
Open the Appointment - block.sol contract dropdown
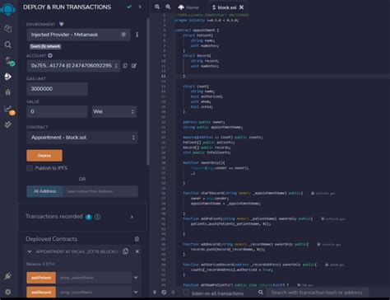coord(82,138)
